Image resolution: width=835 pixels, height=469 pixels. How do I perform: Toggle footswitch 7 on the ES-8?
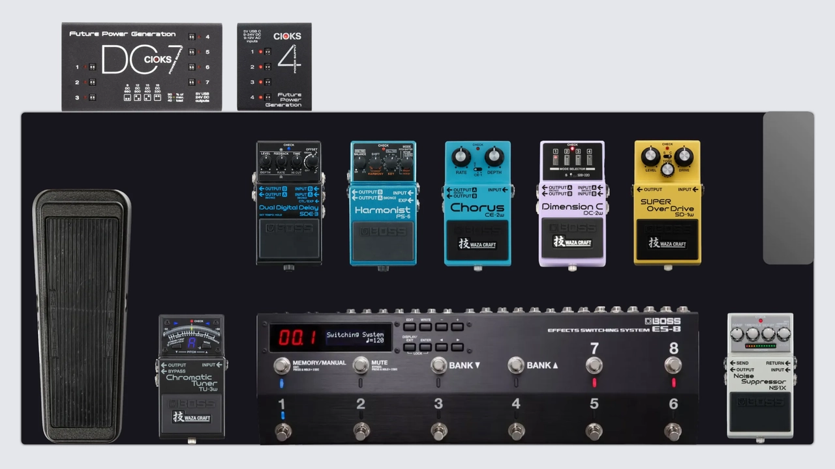594,365
